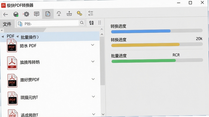The width and height of the screenshot is (209, 117).
Task: Click the 20k value label
Action: tap(199, 38)
